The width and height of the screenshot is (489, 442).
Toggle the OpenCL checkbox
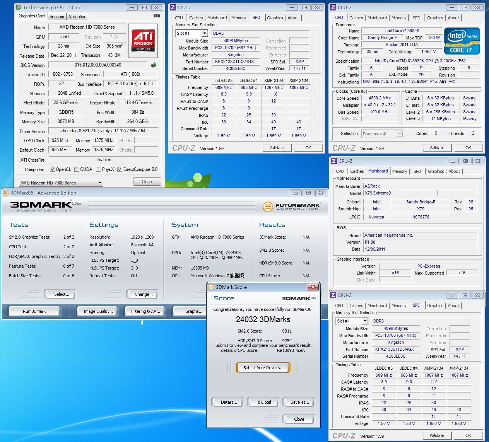[x=52, y=169]
